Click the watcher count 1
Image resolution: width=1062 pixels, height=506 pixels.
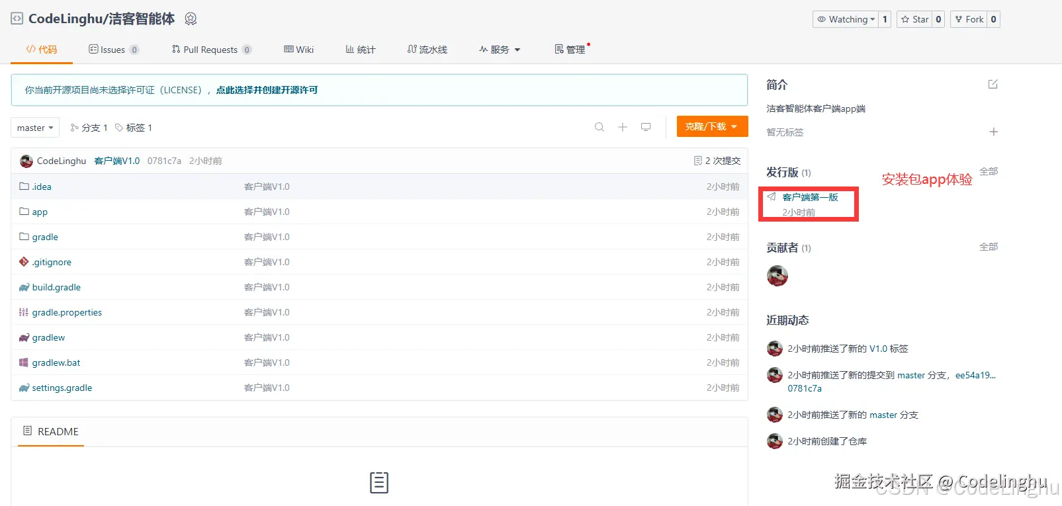[885, 19]
